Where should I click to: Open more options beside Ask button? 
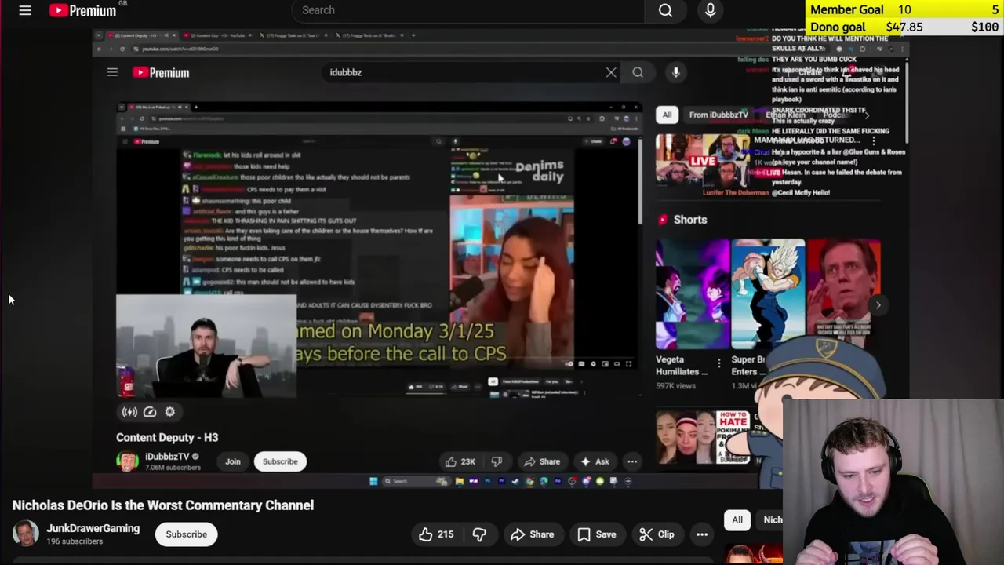pyautogui.click(x=632, y=461)
